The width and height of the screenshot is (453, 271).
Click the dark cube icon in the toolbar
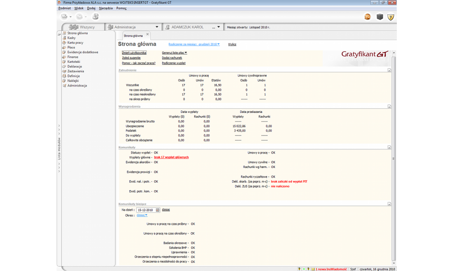coord(380,17)
